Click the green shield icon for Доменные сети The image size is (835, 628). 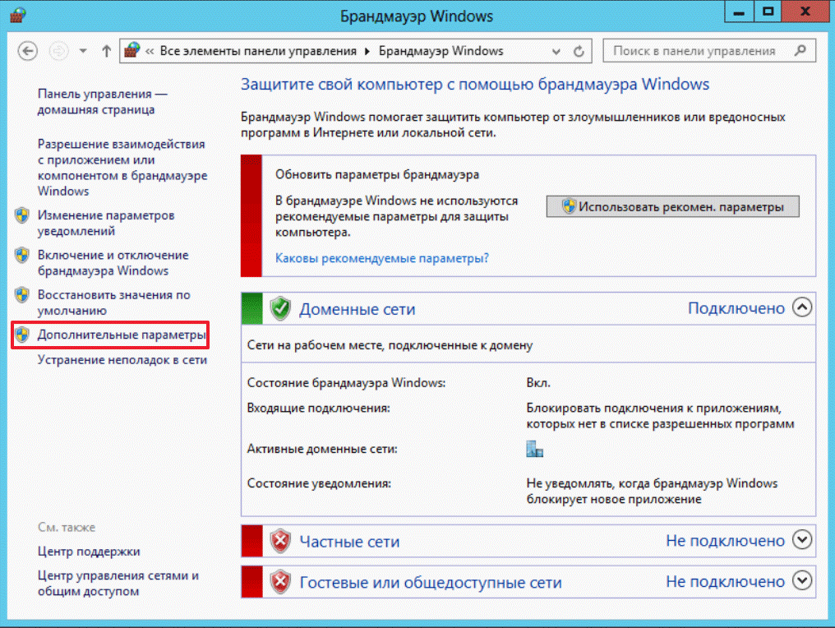[280, 309]
